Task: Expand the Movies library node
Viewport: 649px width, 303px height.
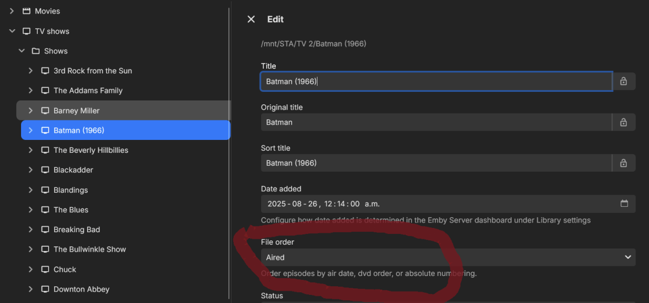Action: point(12,11)
